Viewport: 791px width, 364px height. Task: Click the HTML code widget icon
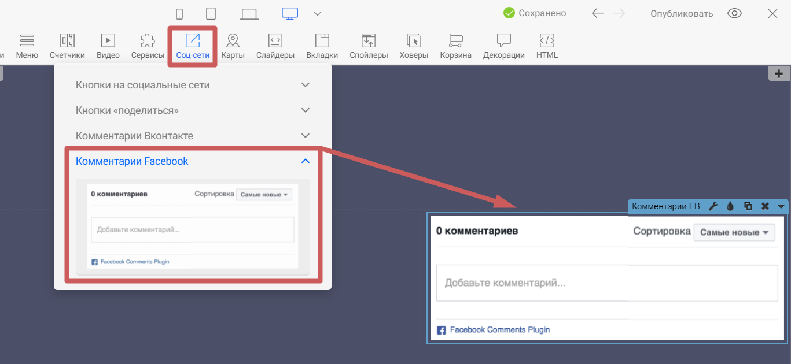click(x=547, y=46)
